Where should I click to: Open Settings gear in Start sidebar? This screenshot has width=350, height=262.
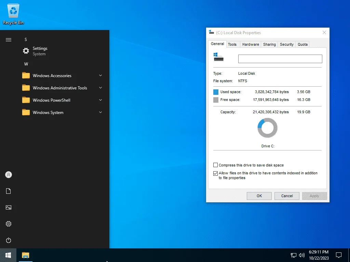pyautogui.click(x=9, y=224)
